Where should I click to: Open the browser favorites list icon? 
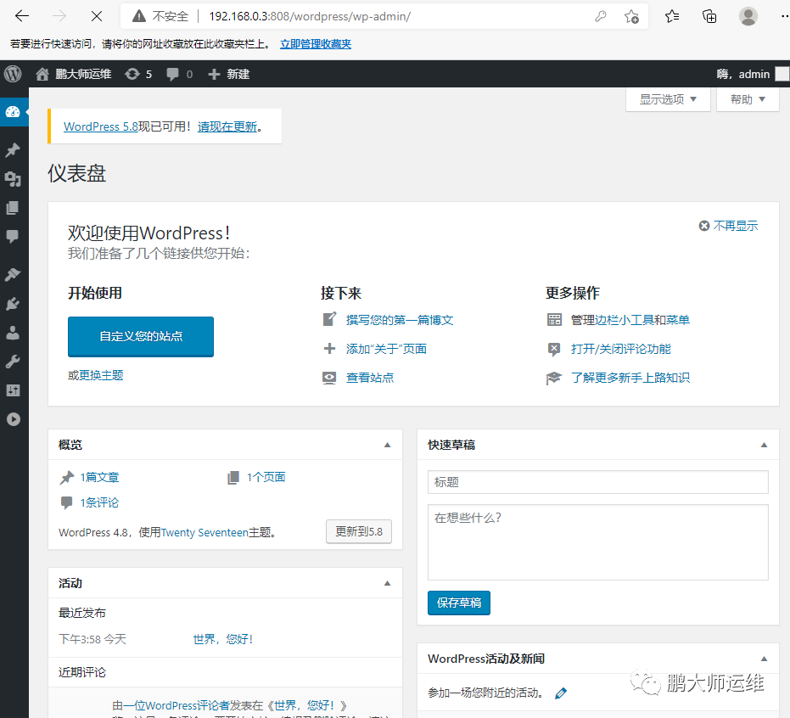[x=671, y=17]
